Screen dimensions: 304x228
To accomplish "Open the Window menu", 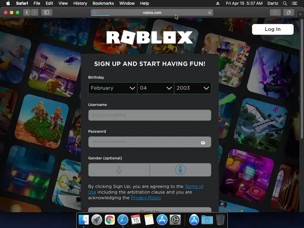I will (127, 3).
